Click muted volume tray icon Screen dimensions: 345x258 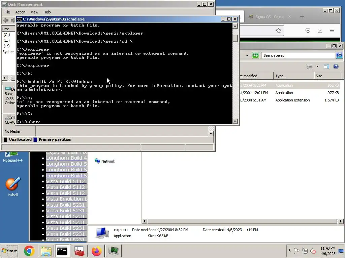313,251
